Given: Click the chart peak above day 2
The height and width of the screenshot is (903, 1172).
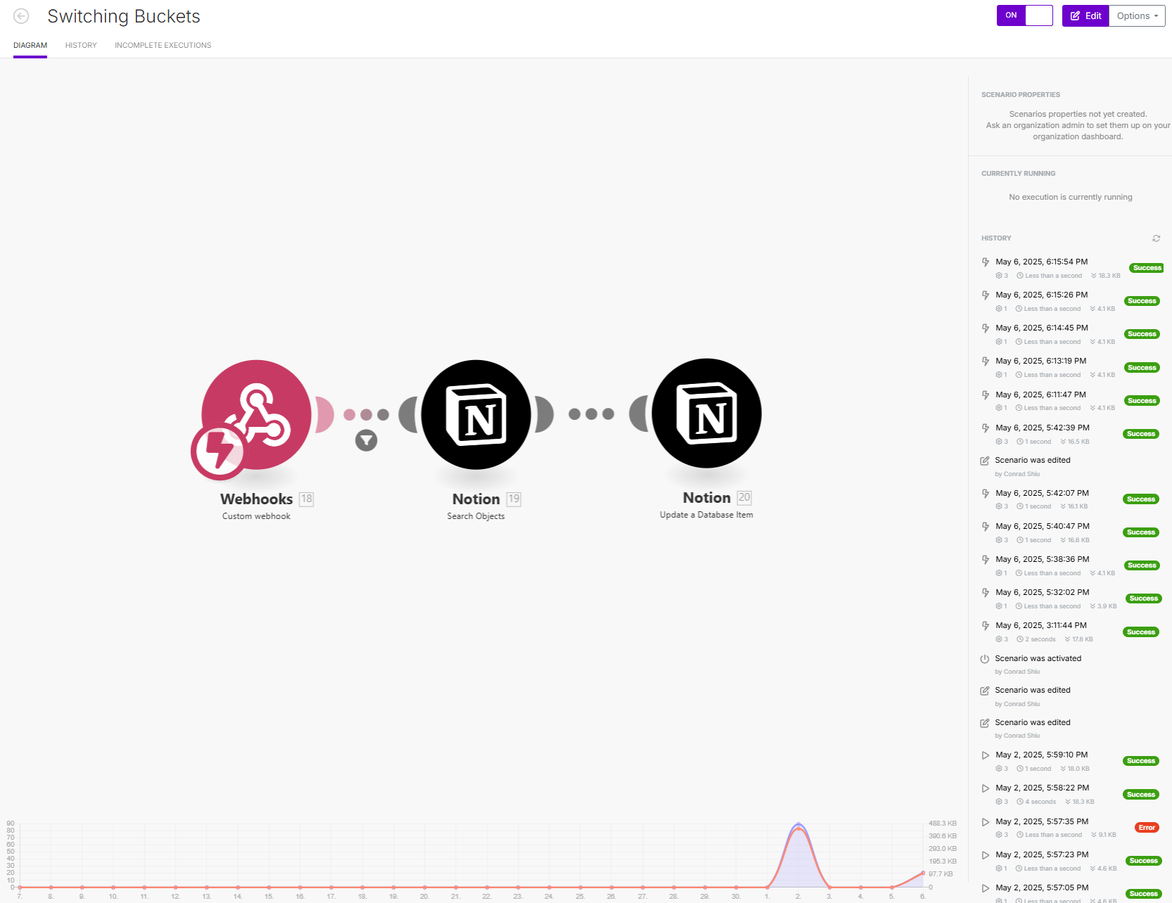Looking at the screenshot, I should click(x=798, y=826).
